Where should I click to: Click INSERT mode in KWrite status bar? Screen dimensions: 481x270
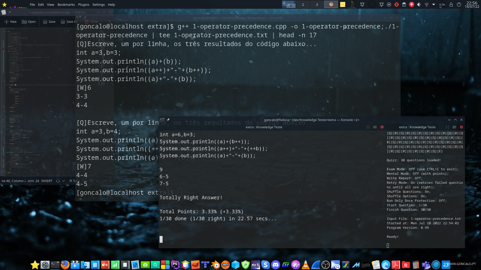point(47,181)
